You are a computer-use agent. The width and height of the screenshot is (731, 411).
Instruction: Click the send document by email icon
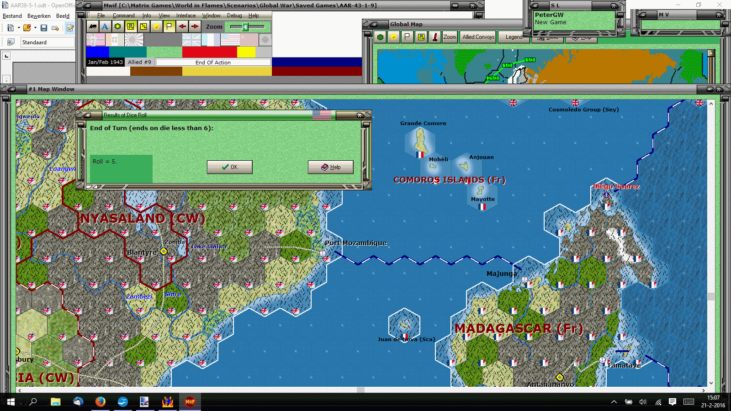tap(55, 28)
